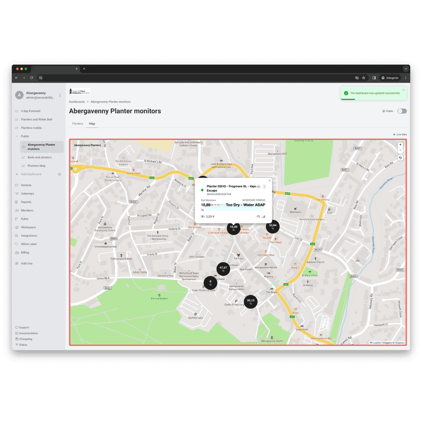Open the browser side panel
This screenshot has width=422, height=422.
pyautogui.click(x=374, y=78)
